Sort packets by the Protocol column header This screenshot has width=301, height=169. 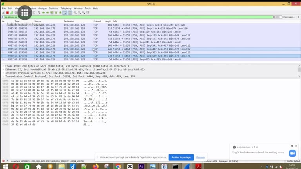(x=97, y=21)
